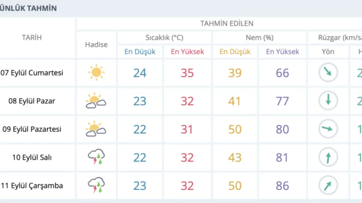Click the sunny icon for 07 Eylül Cumartesi

96,72
